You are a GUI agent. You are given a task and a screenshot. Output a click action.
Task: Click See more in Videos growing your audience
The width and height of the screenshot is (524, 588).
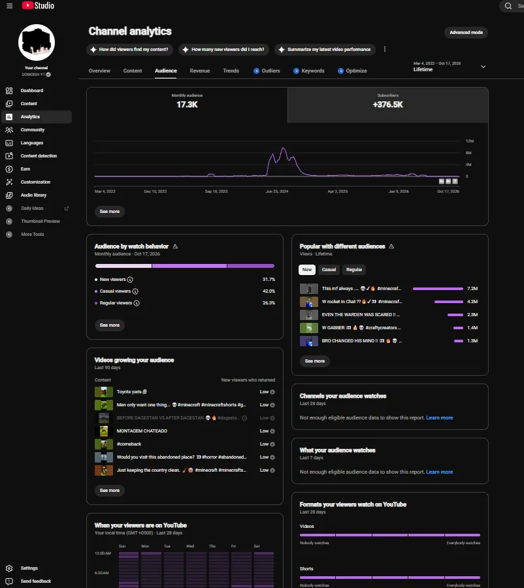(x=110, y=491)
